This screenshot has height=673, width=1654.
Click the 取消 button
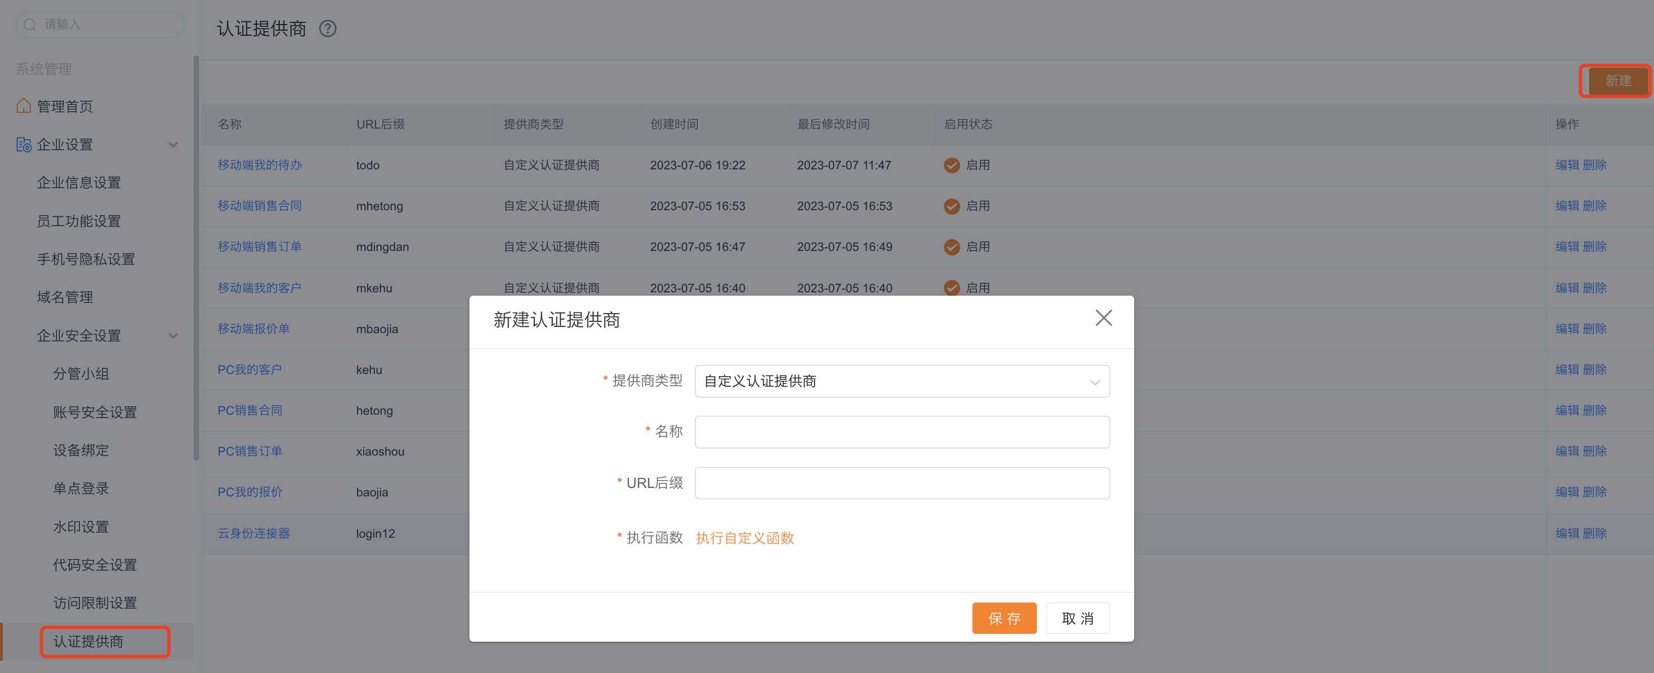coord(1078,618)
